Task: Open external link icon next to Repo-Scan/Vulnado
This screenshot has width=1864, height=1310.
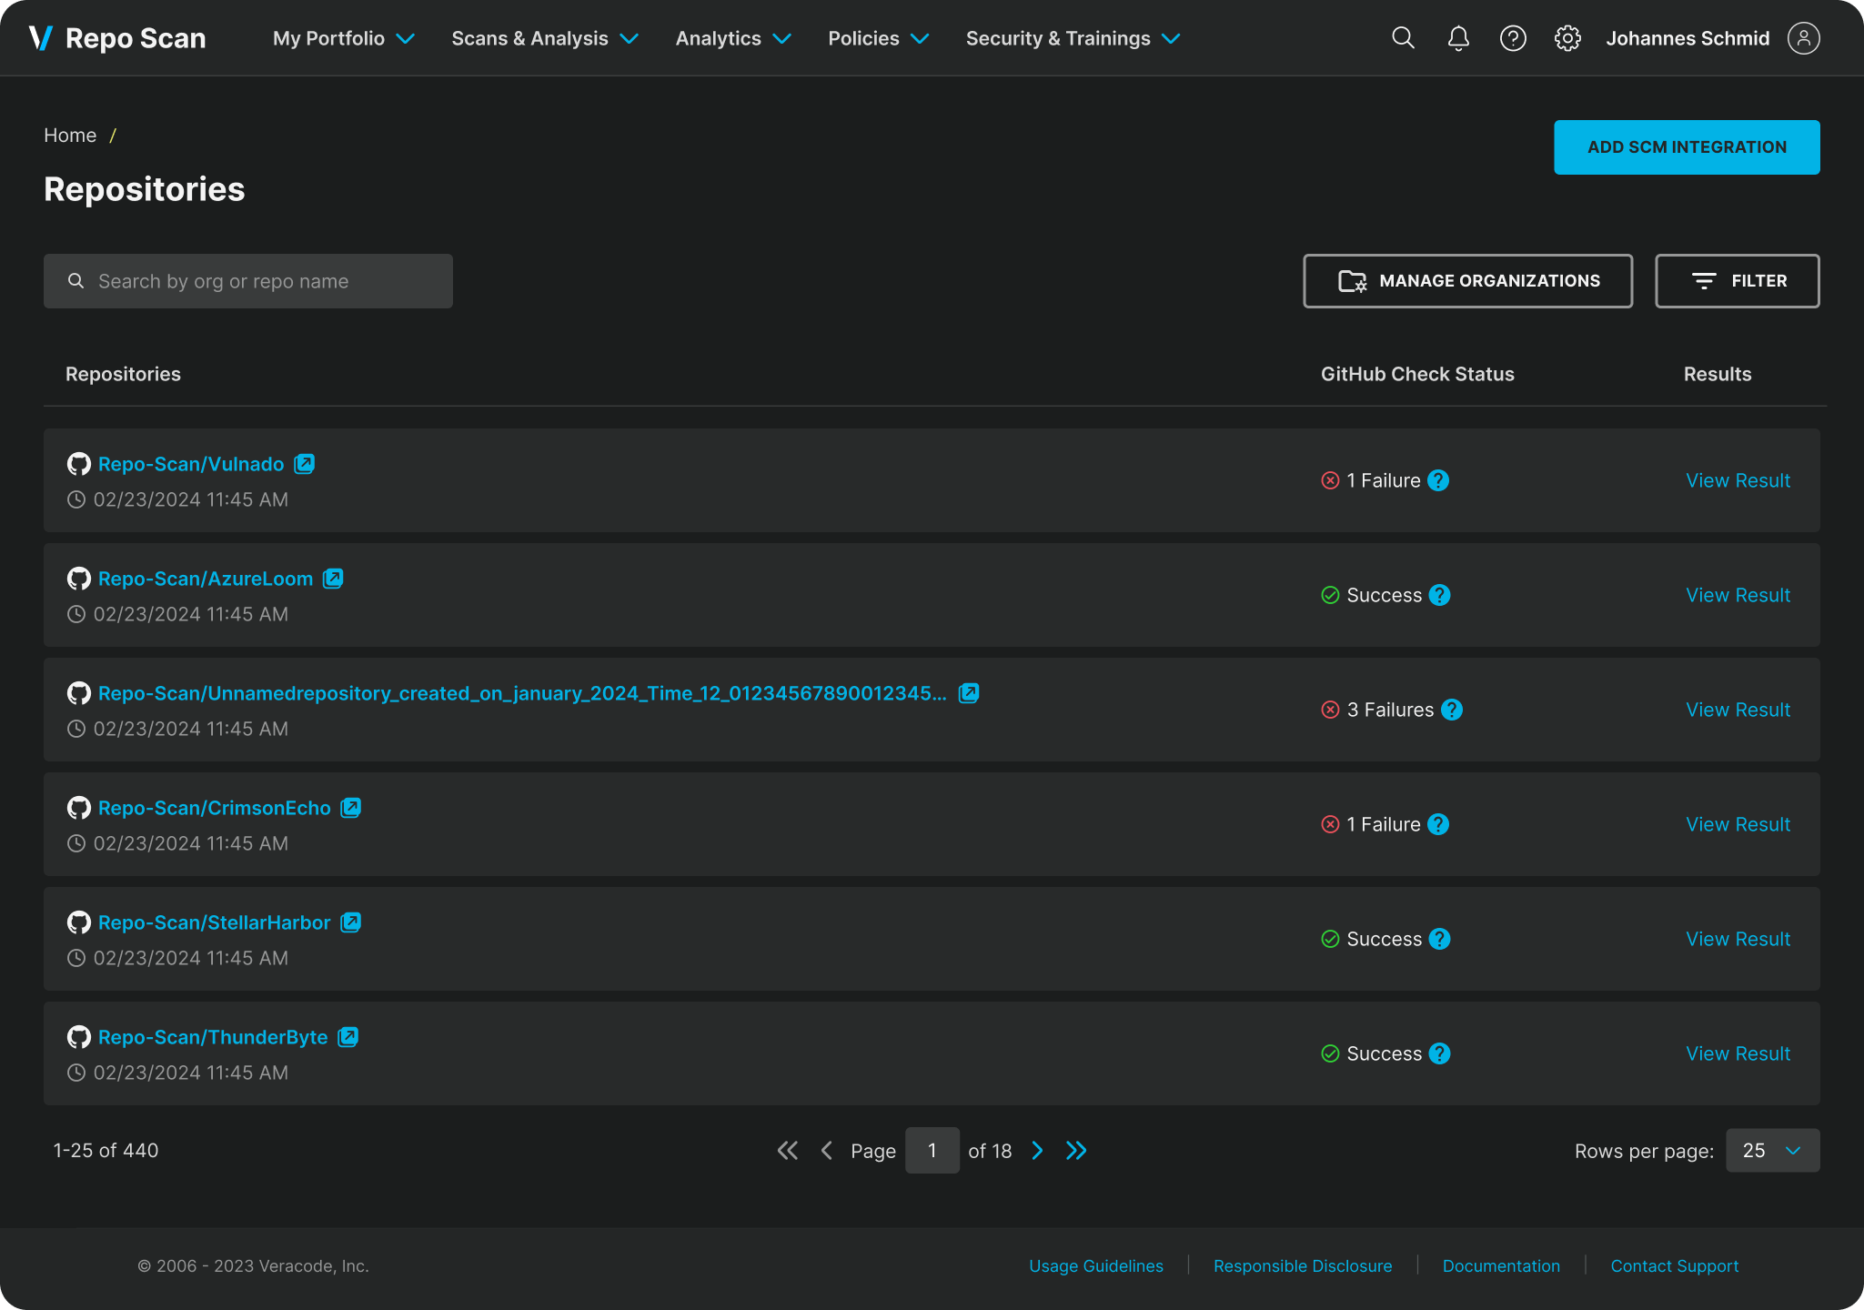Action: click(x=305, y=464)
